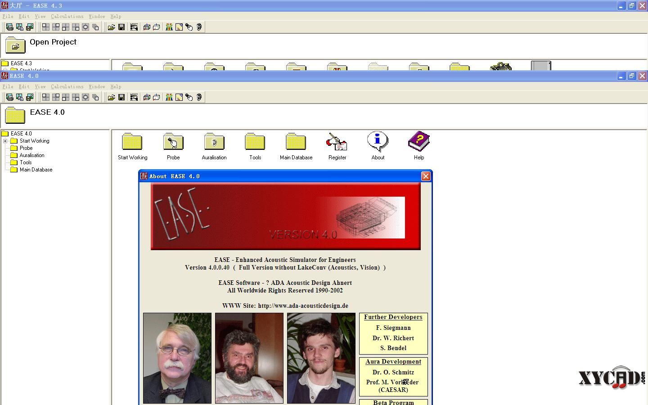Click floppy save icon in EASE 4.3 toolbar
Viewport: 648px width, 405px height.
click(121, 27)
